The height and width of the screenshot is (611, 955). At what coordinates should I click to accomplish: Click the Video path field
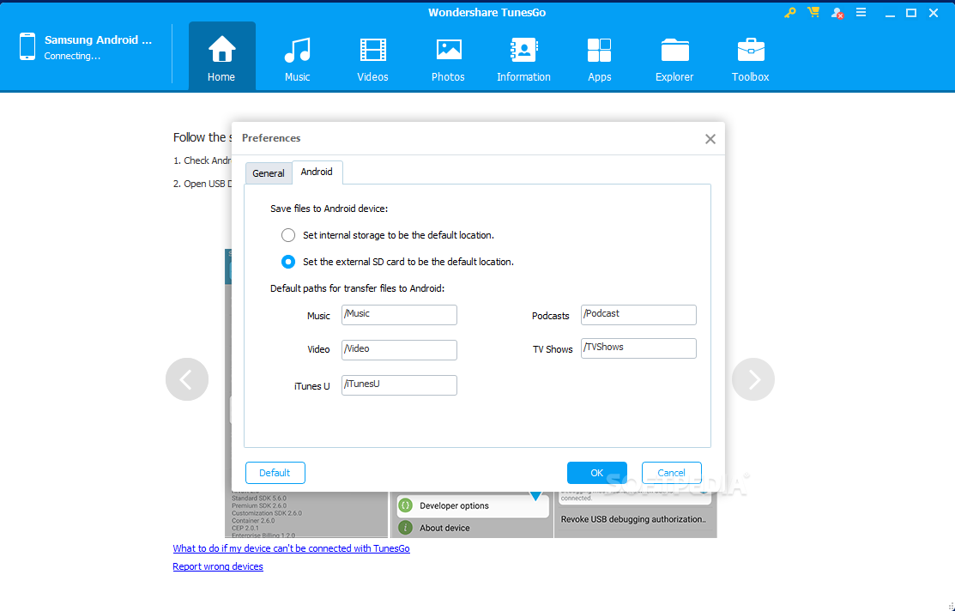tap(399, 350)
